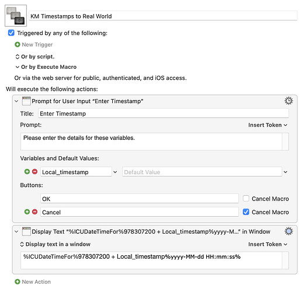302x289 pixels.
Task: Open the gear menu of the Prompt for User Input action
Action: click(x=289, y=101)
